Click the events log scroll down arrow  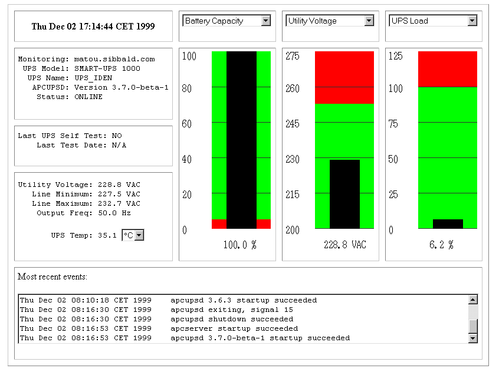click(472, 338)
